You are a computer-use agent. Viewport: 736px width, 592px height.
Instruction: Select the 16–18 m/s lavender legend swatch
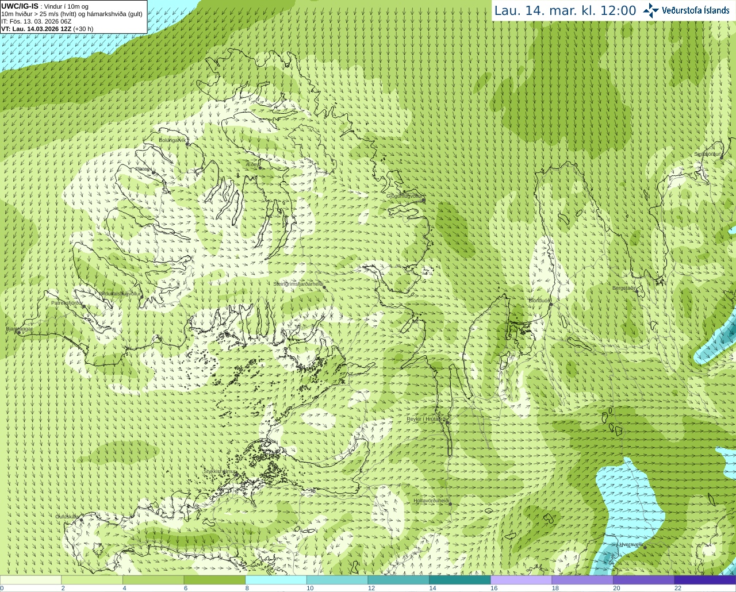[521, 580]
